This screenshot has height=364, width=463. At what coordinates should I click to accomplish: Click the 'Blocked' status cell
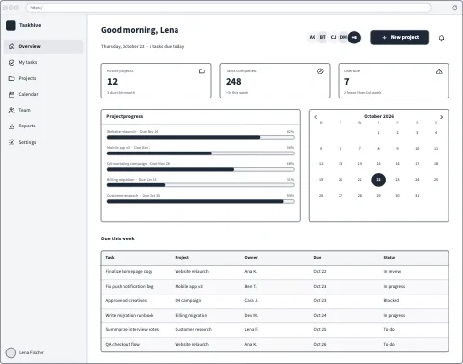click(392, 300)
